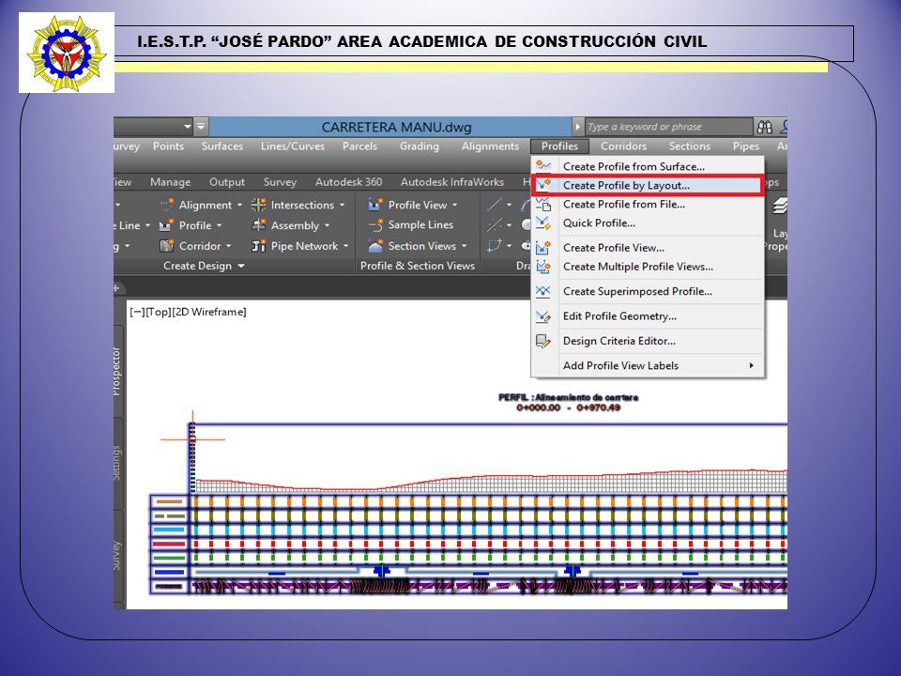Select the Sample Lines tool icon
901x676 pixels.
click(x=375, y=225)
